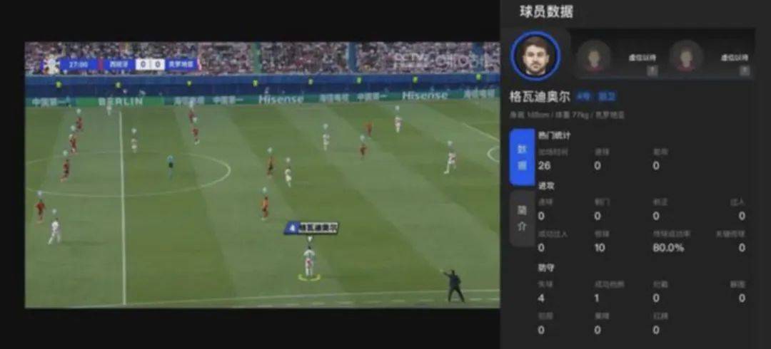The image size is (771, 349).
Task: Click the 80.0% pass accuracy stat
Action: click(668, 248)
